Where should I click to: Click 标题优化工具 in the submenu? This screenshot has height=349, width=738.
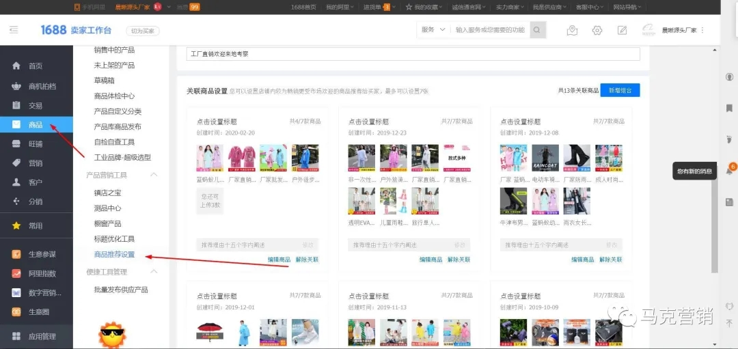(x=114, y=239)
